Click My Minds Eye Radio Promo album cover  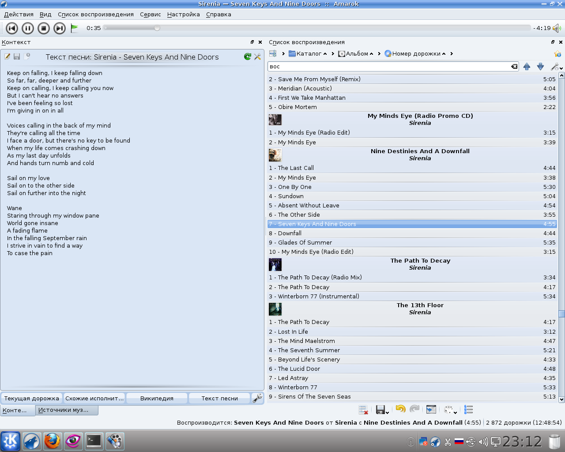(x=275, y=120)
